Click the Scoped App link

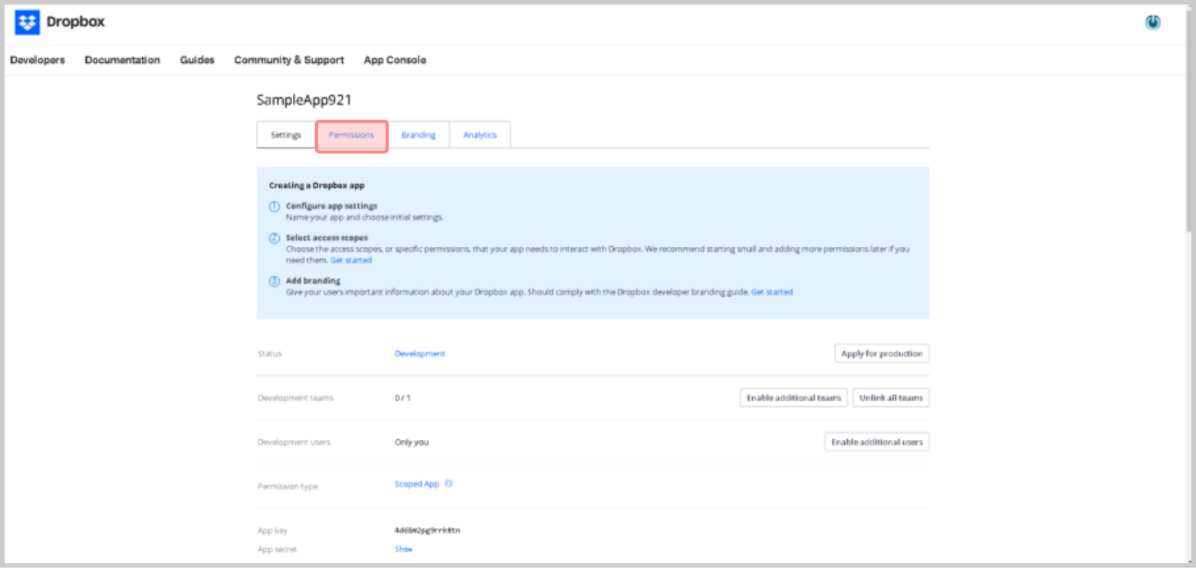pos(417,484)
